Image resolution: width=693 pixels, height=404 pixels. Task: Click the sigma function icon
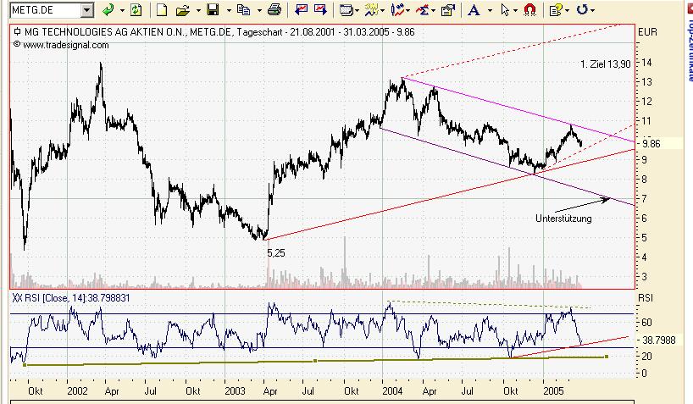click(x=423, y=9)
